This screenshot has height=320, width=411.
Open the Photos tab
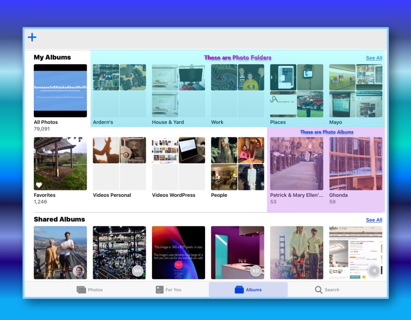[90, 289]
